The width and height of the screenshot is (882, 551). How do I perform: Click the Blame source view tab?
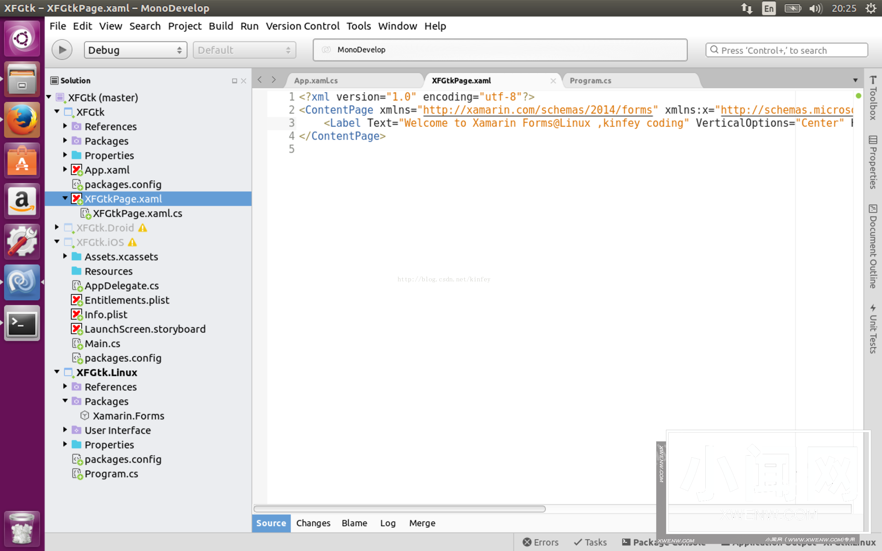(x=354, y=522)
